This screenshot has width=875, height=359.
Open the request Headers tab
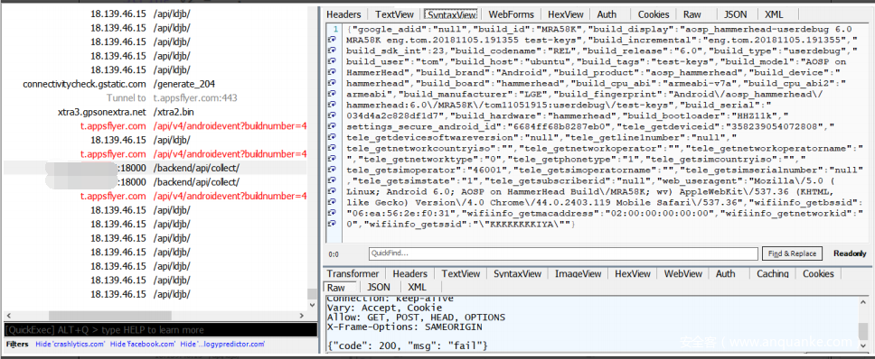(343, 15)
